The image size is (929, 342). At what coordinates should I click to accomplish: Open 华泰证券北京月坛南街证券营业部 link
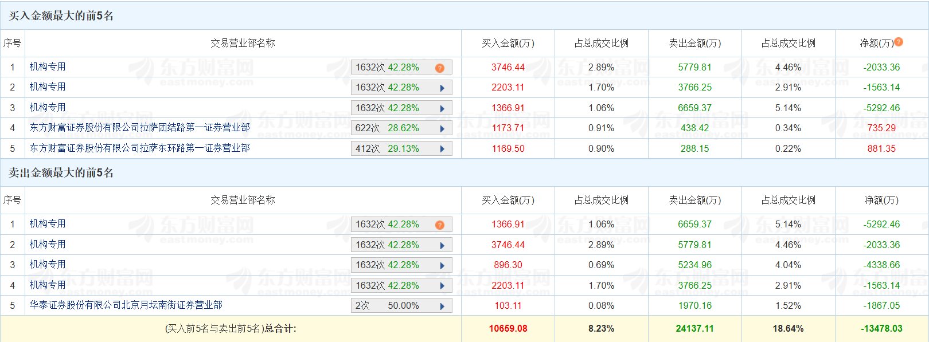tap(126, 305)
